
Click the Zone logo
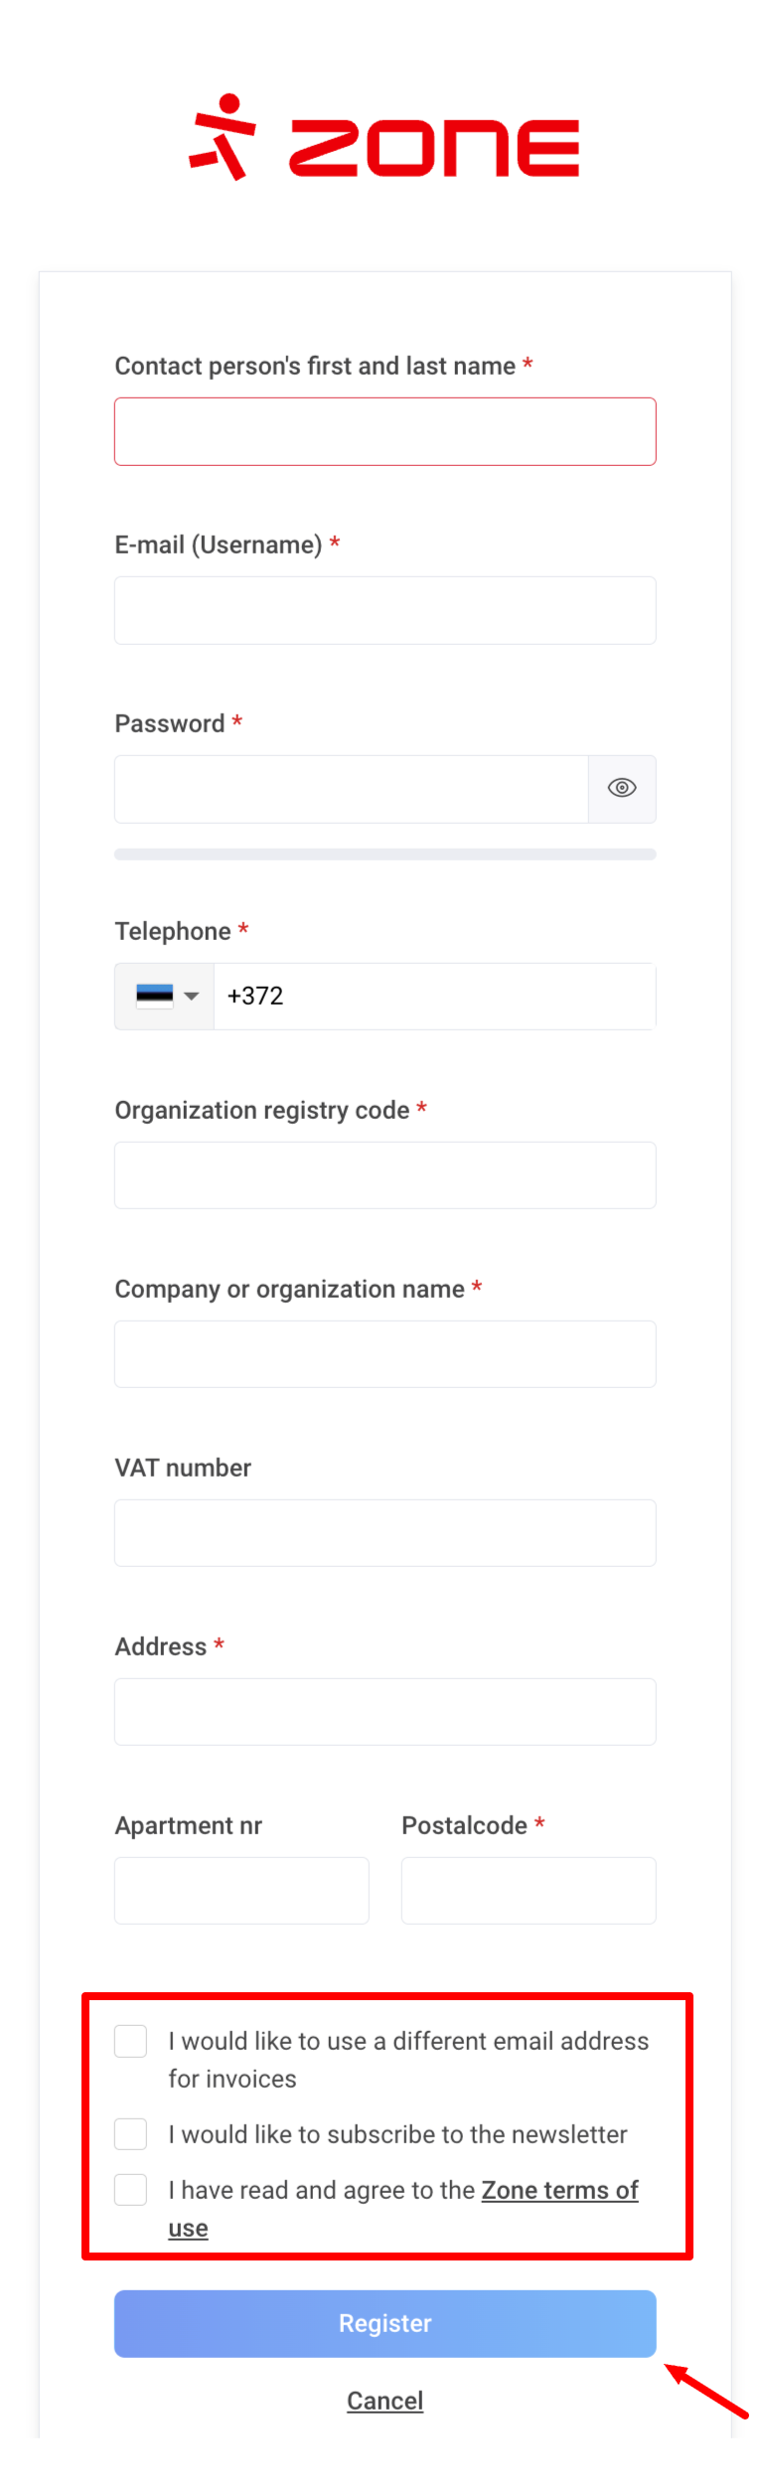click(383, 139)
